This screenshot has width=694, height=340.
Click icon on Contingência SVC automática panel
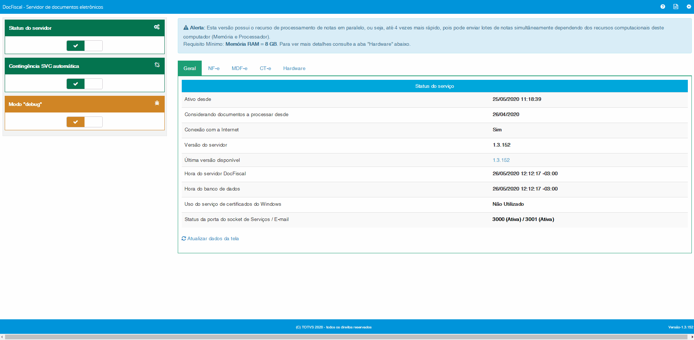tap(157, 65)
